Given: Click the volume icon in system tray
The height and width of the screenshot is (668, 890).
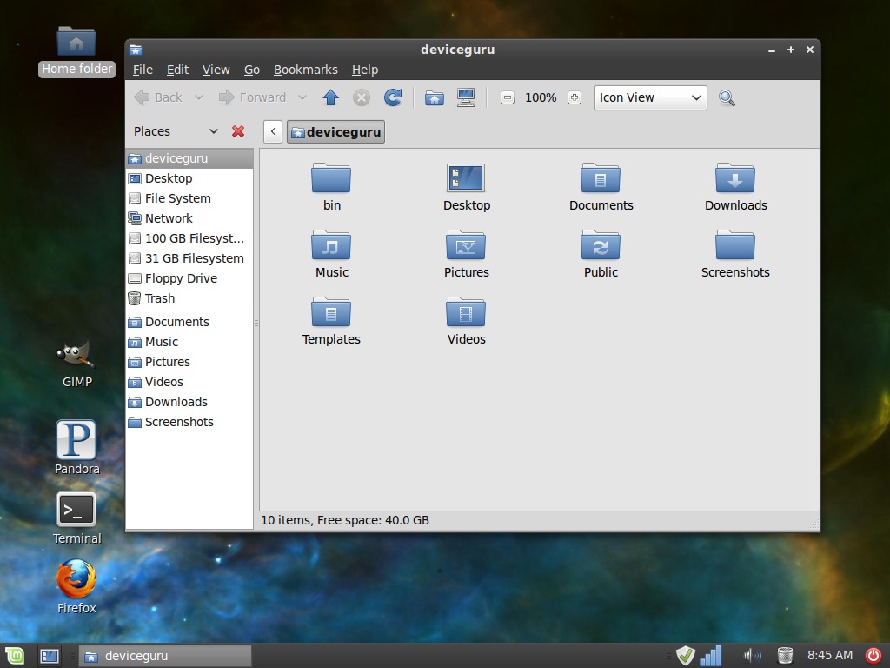Looking at the screenshot, I should (752, 656).
